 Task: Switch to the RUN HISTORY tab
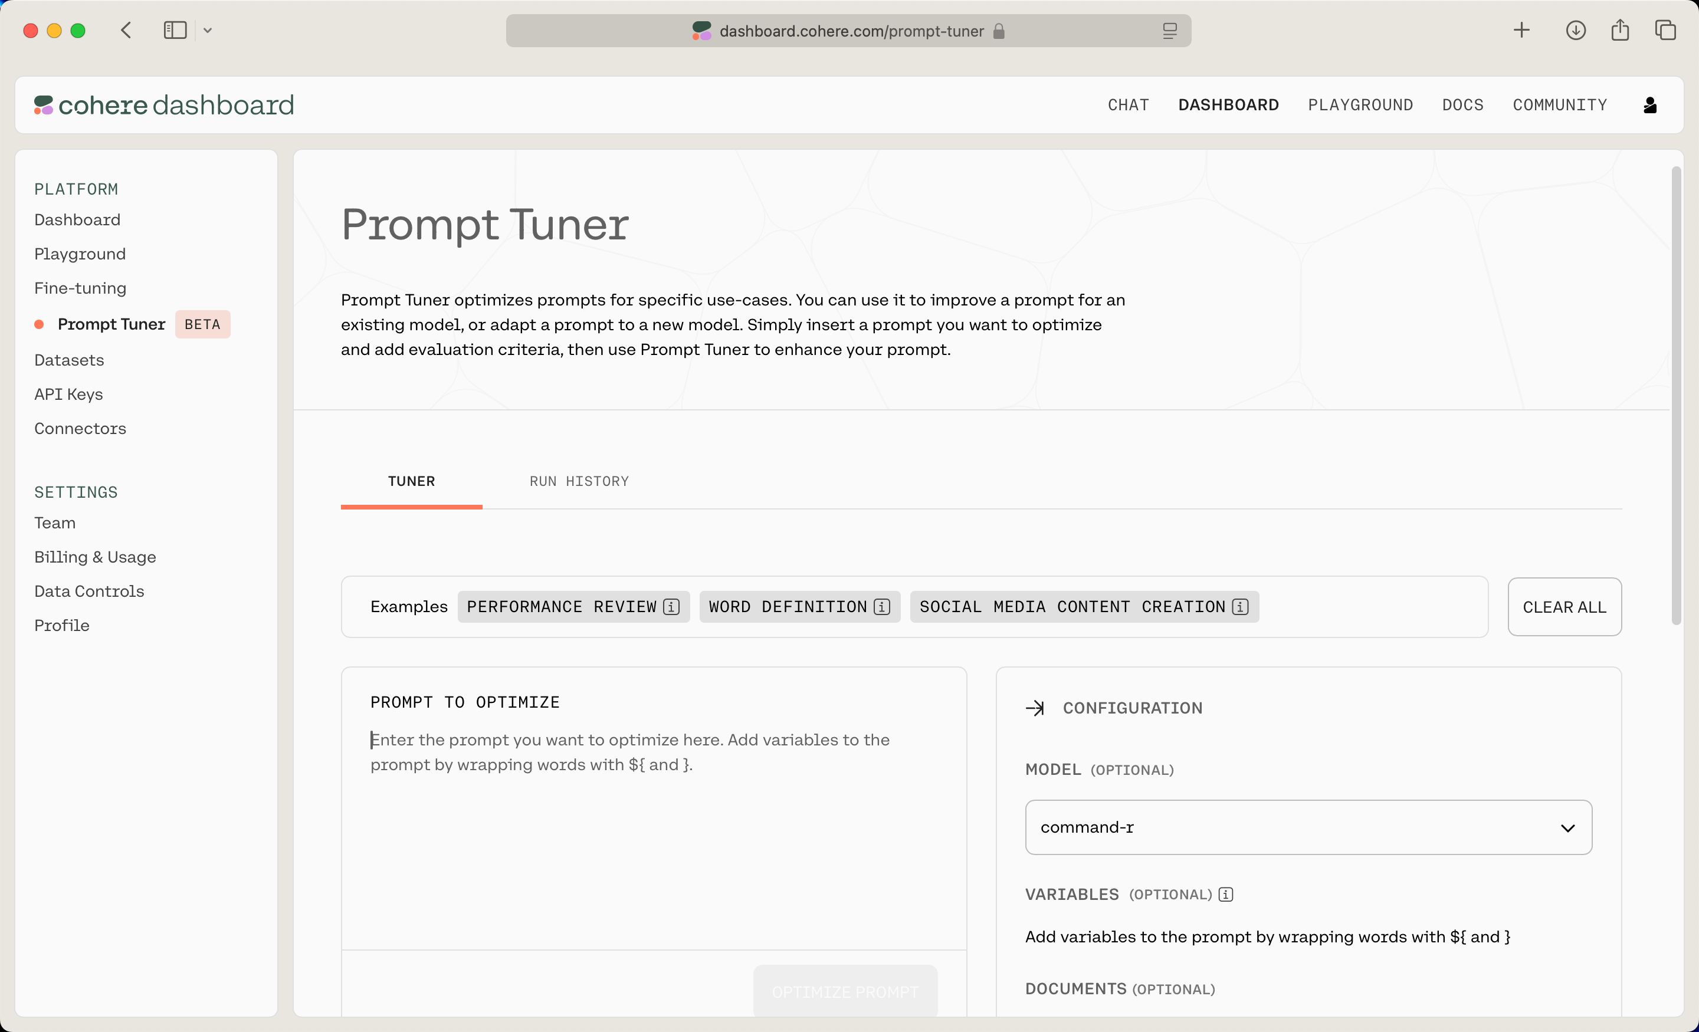point(579,481)
